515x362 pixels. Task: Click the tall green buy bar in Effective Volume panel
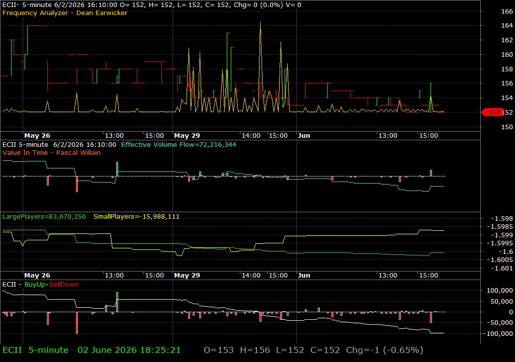click(117, 169)
